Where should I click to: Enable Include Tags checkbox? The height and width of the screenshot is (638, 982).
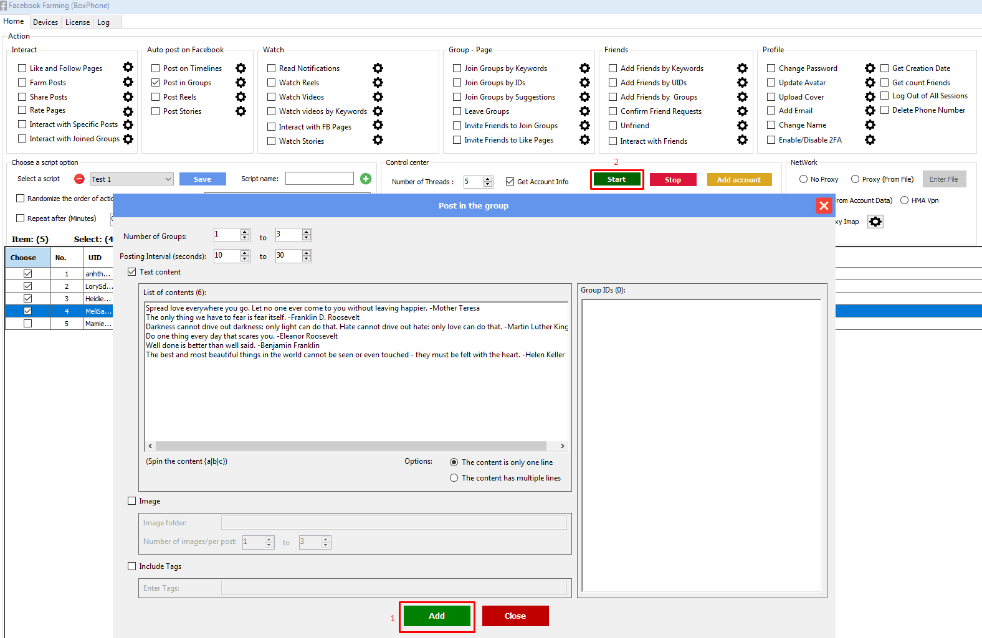[131, 566]
